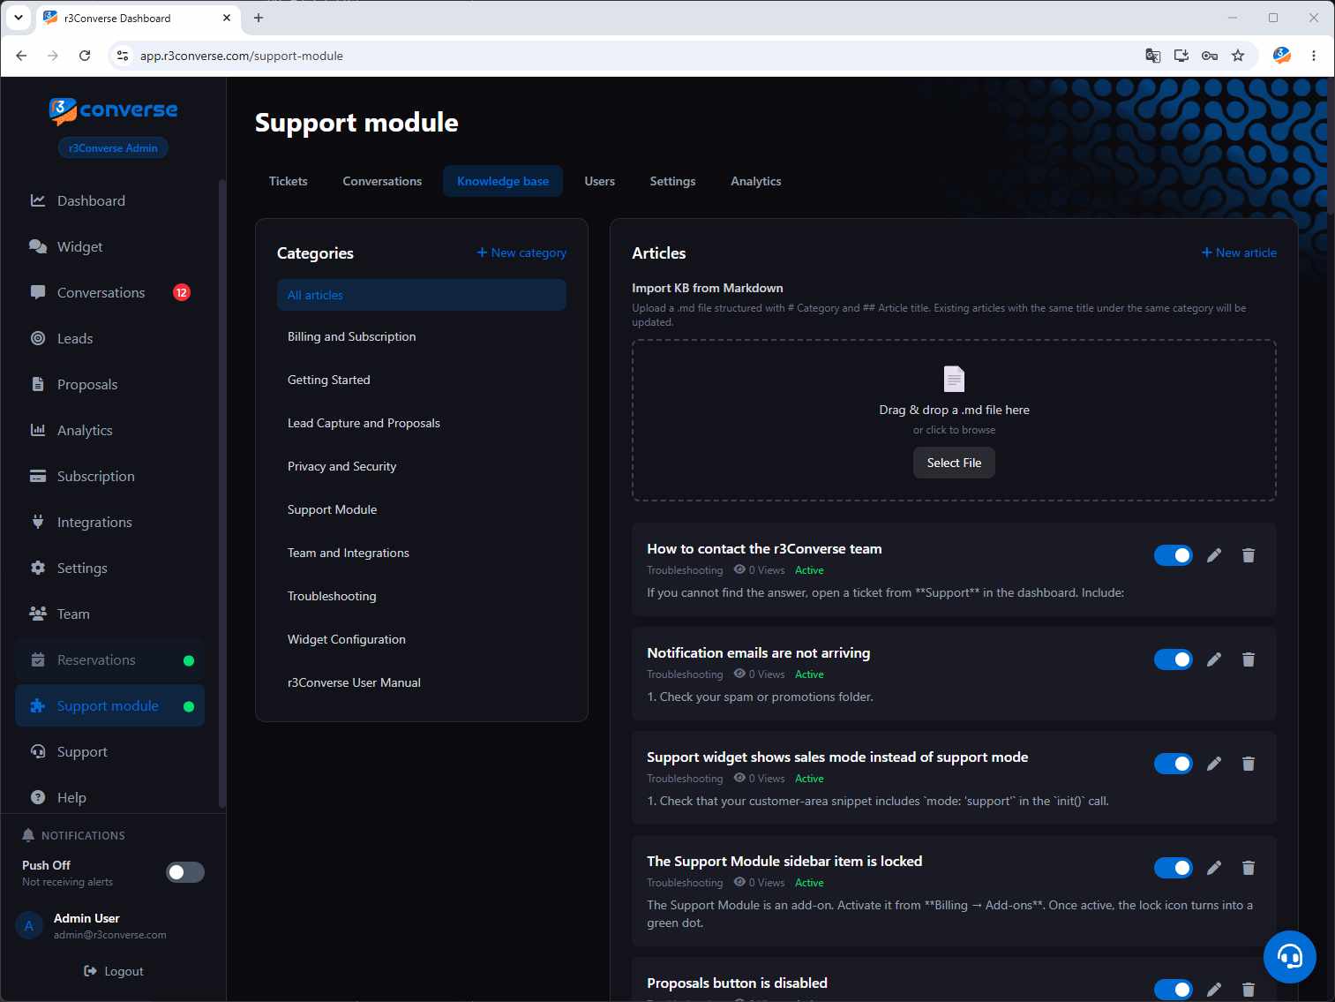This screenshot has width=1335, height=1002.
Task: Click the Admin User avatar
Action: tap(29, 925)
